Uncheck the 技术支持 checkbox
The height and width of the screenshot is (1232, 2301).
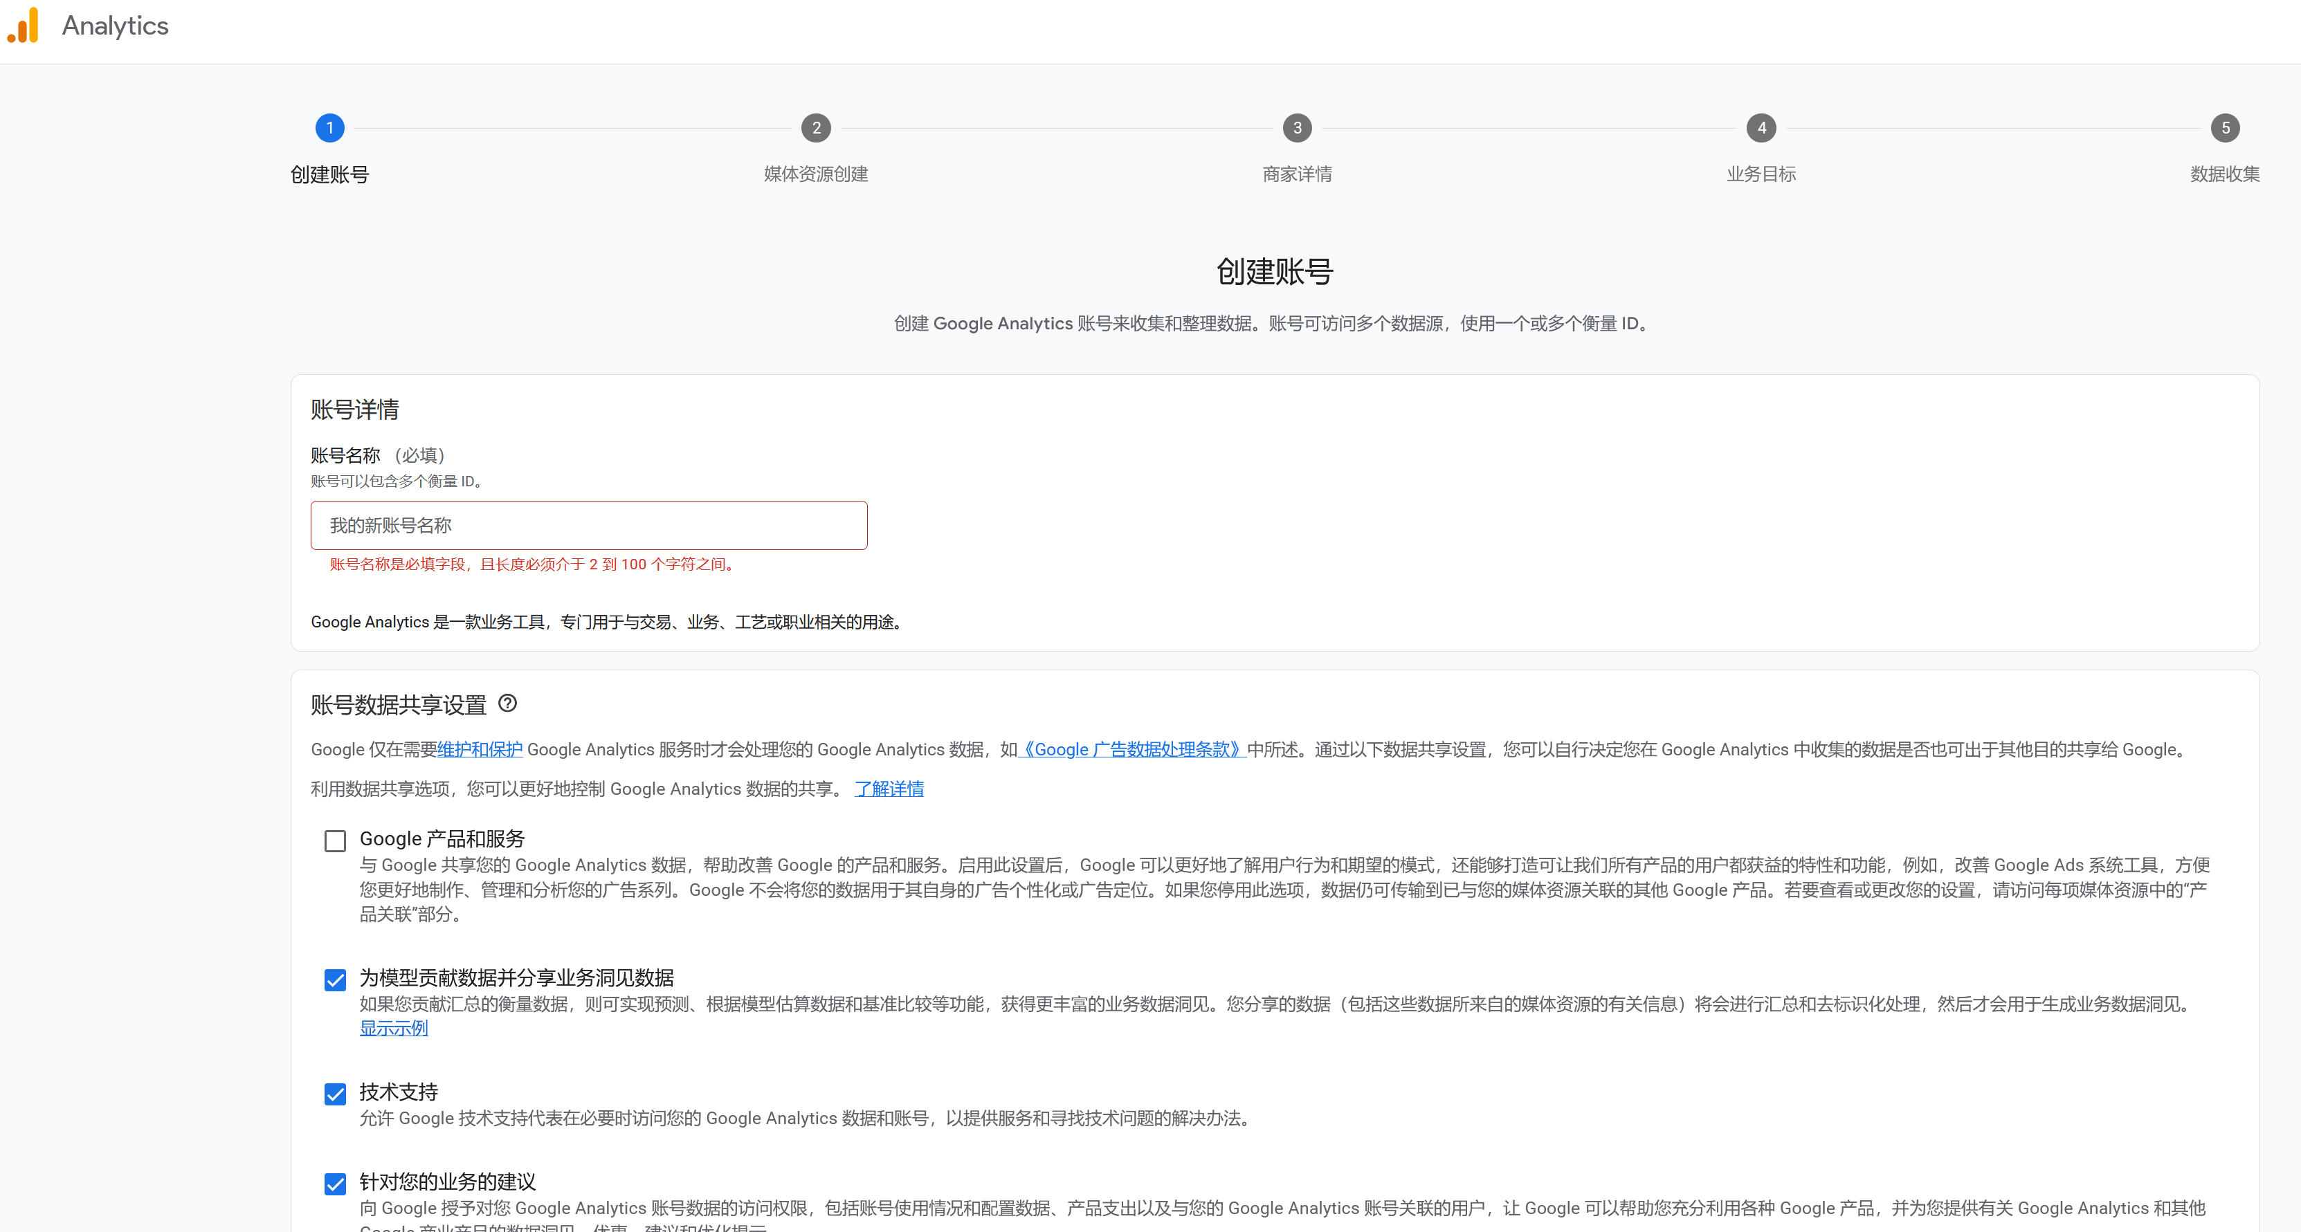pyautogui.click(x=335, y=1094)
